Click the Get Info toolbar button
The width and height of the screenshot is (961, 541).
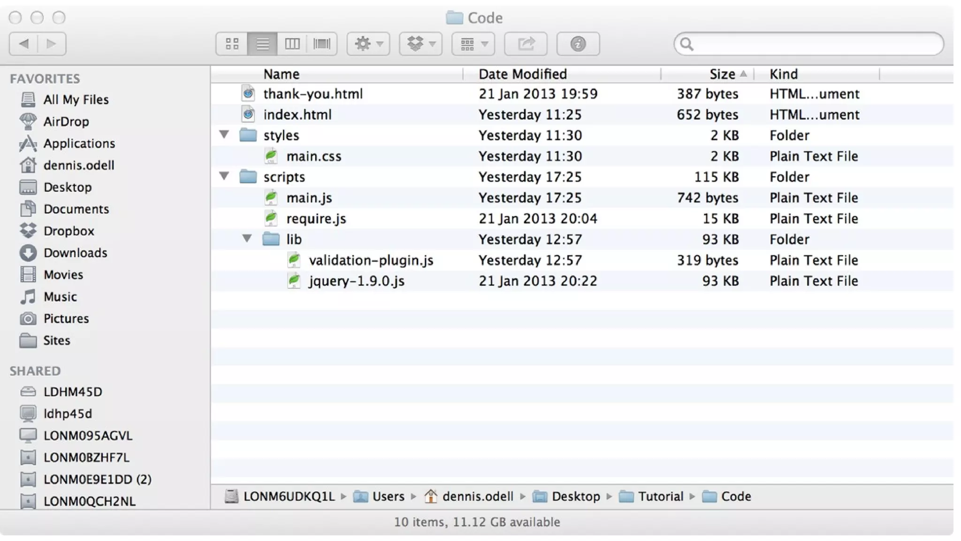click(x=578, y=44)
